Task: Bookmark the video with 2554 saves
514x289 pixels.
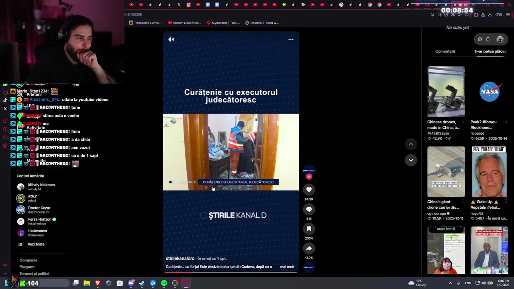Action: pyautogui.click(x=309, y=229)
